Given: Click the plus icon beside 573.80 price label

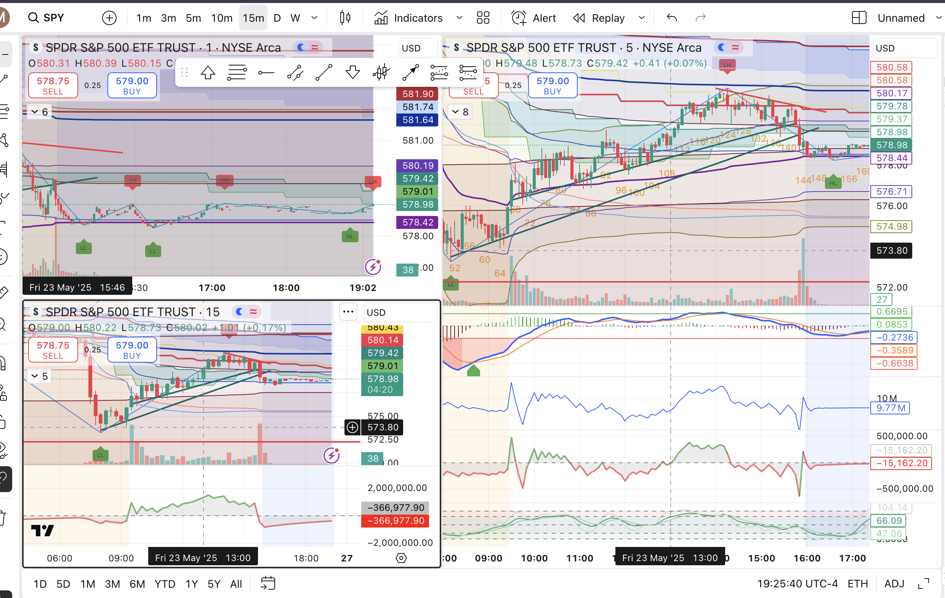Looking at the screenshot, I should click(352, 427).
